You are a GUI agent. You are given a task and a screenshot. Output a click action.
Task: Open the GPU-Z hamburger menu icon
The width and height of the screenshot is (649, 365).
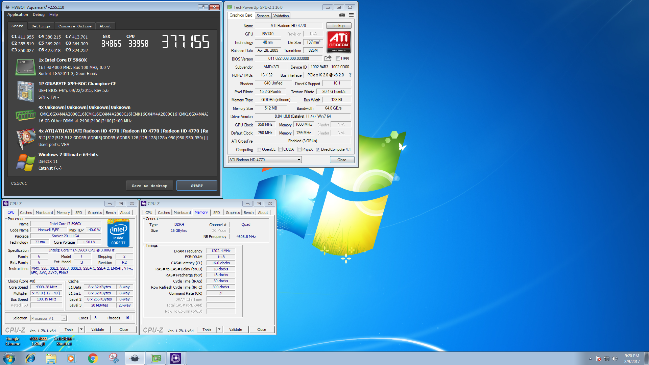[x=352, y=15]
